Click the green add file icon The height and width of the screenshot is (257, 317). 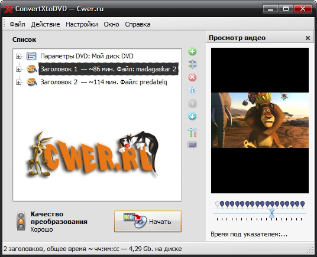(x=192, y=51)
